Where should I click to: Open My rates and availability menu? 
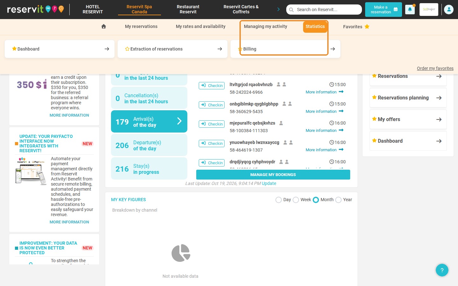pyautogui.click(x=201, y=26)
